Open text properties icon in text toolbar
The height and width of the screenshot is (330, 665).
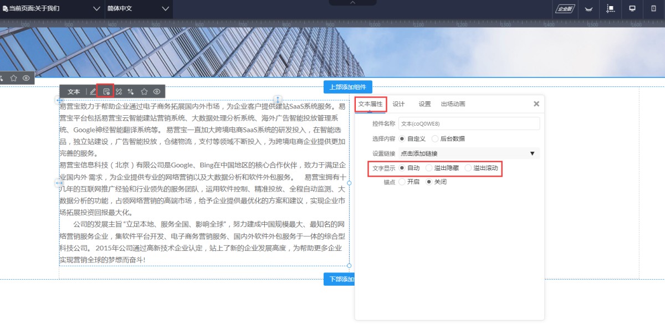pos(106,91)
